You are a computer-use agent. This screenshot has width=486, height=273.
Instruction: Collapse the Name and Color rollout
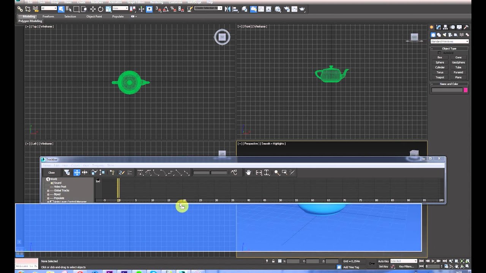pyautogui.click(x=449, y=84)
